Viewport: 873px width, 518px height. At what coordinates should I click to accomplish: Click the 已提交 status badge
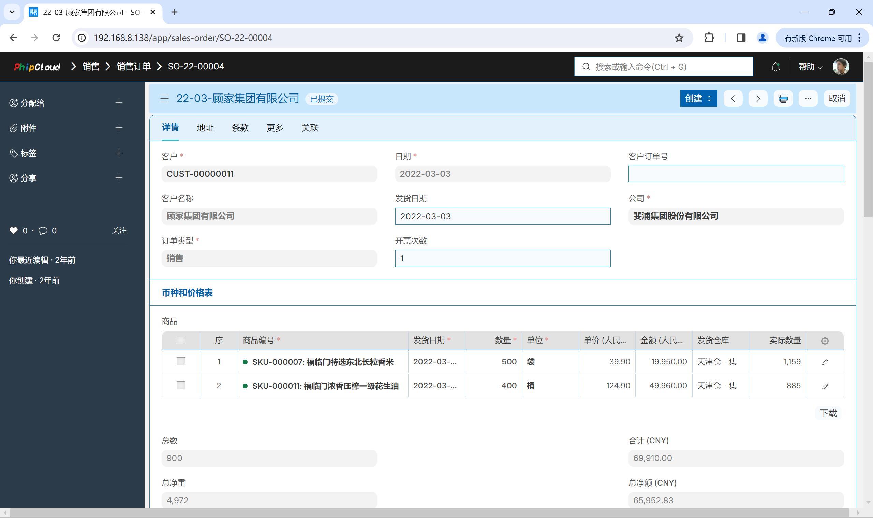coord(322,99)
